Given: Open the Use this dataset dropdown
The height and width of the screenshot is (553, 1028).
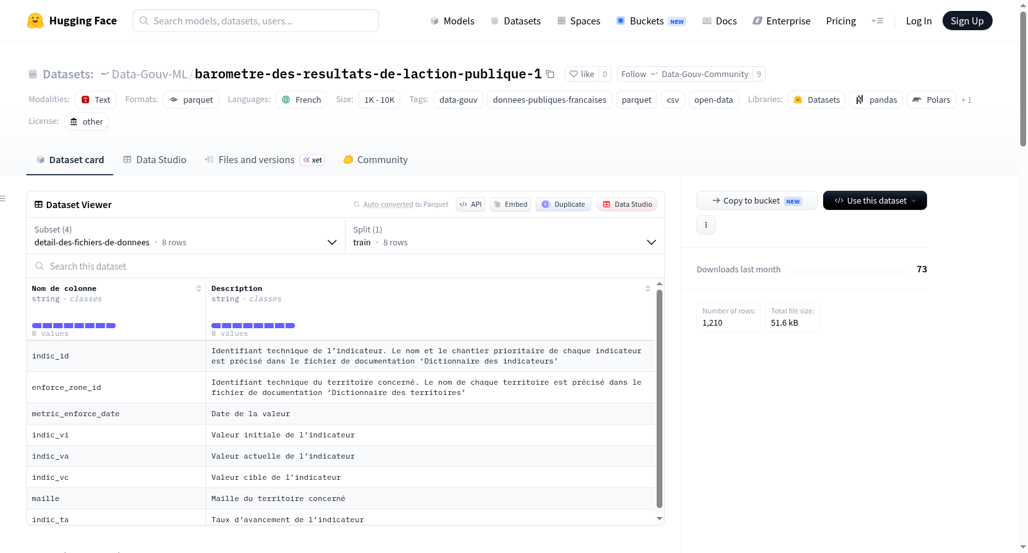Looking at the screenshot, I should [875, 200].
